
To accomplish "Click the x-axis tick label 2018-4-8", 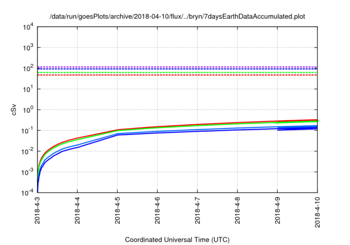I will point(237,211).
